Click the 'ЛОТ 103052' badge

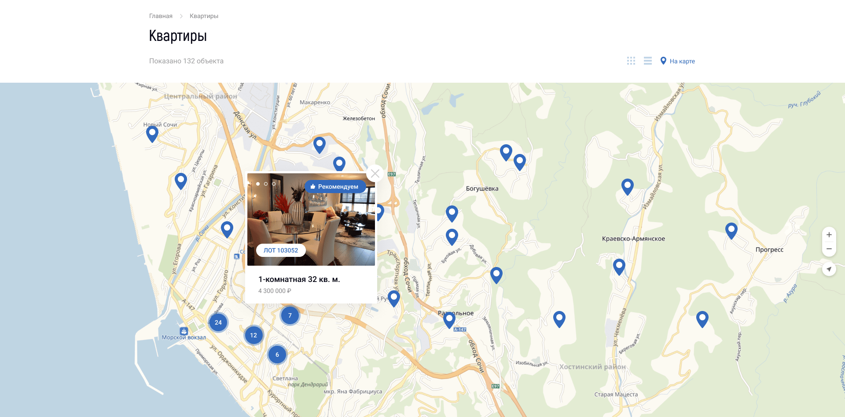(x=281, y=250)
